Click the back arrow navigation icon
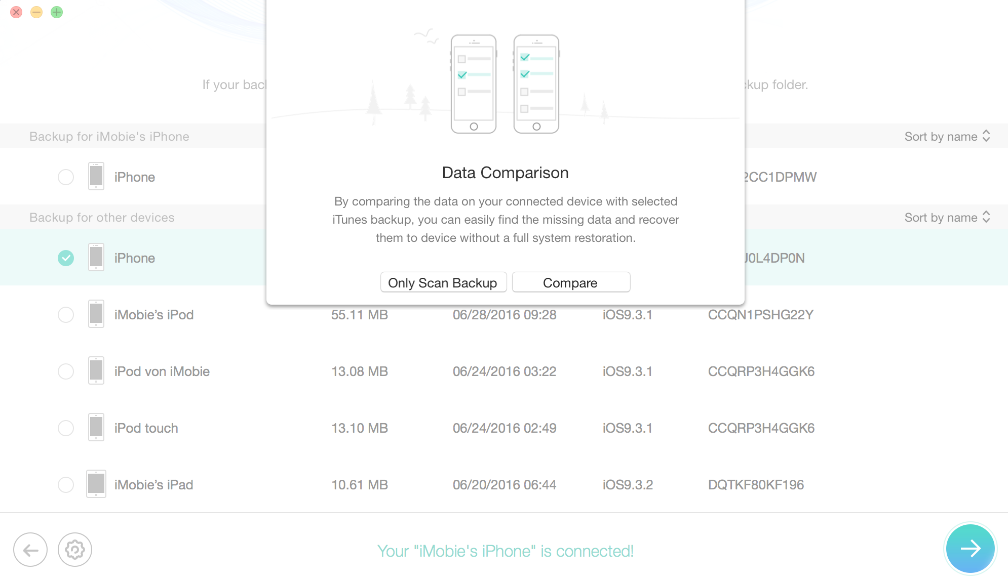This screenshot has width=1008, height=582. pyautogui.click(x=31, y=551)
